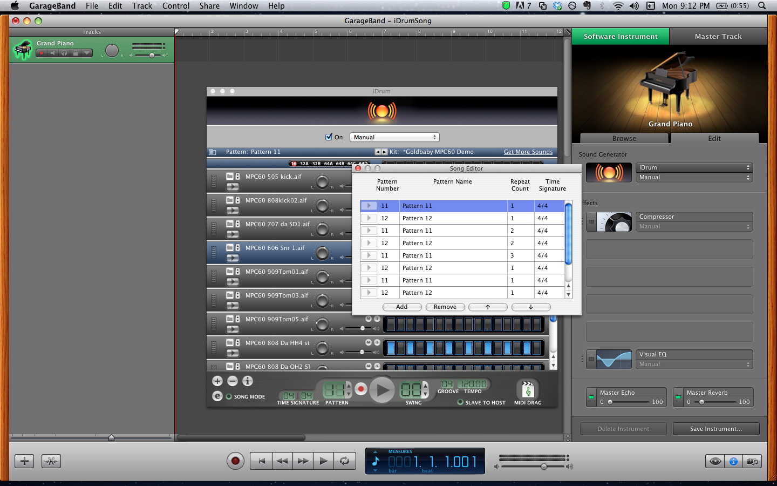Open the Media Browser button
This screenshot has width=777, height=486.
[x=752, y=461]
